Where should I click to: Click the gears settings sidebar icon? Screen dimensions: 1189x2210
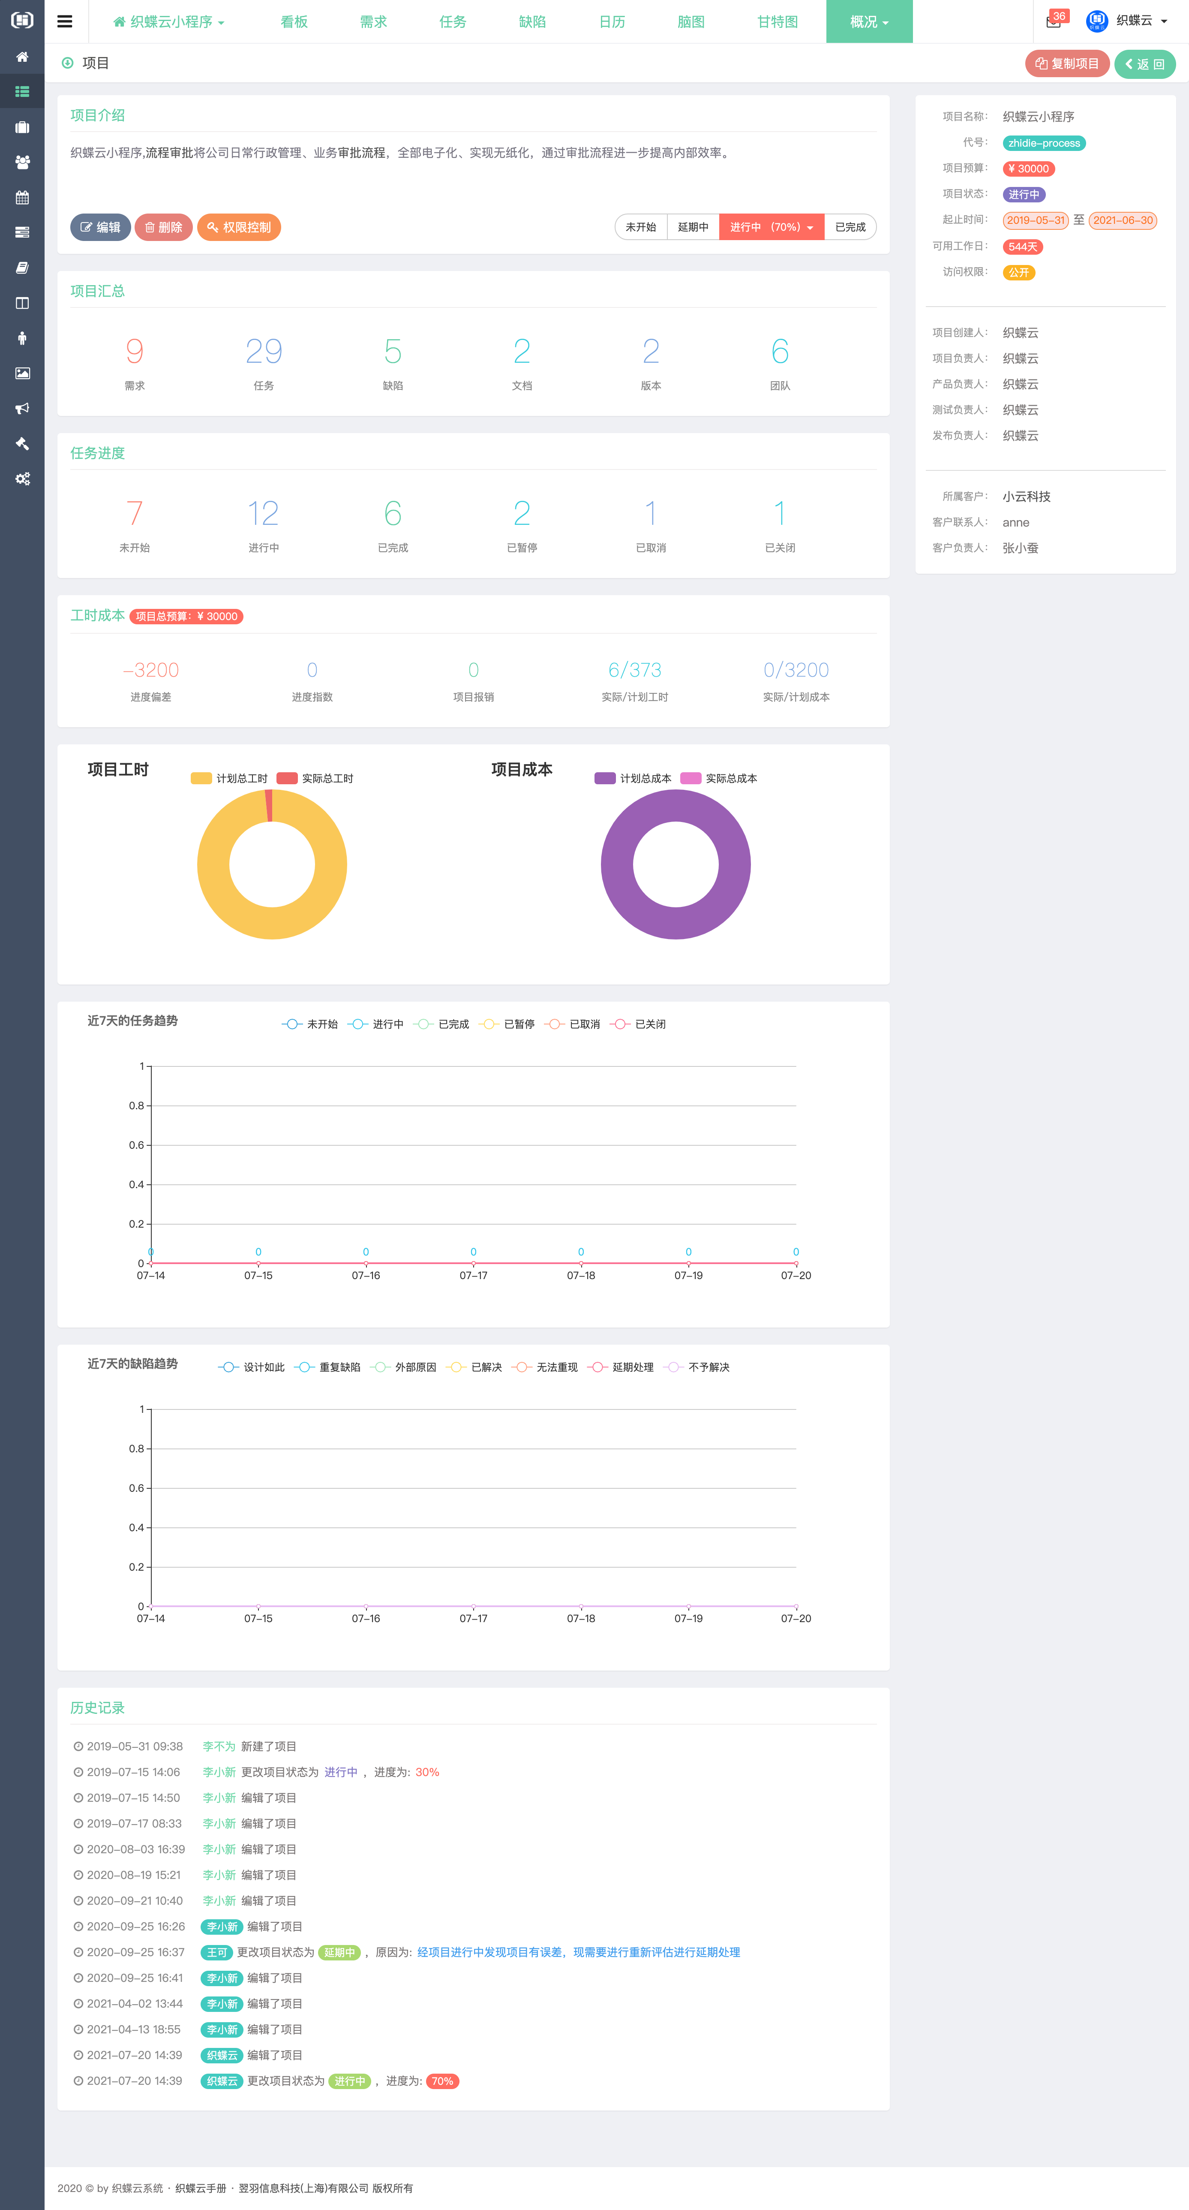tap(22, 479)
